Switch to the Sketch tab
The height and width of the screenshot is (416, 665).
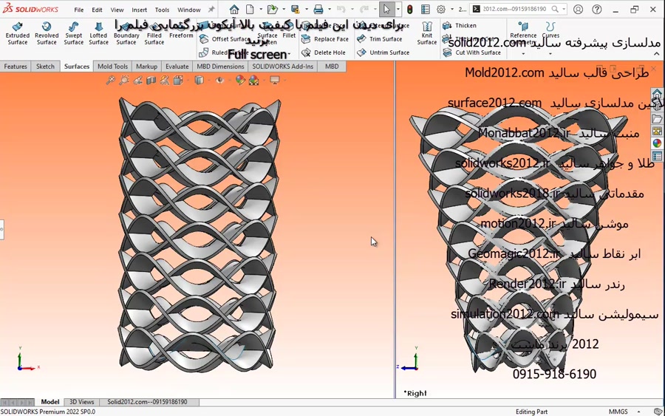tap(45, 67)
